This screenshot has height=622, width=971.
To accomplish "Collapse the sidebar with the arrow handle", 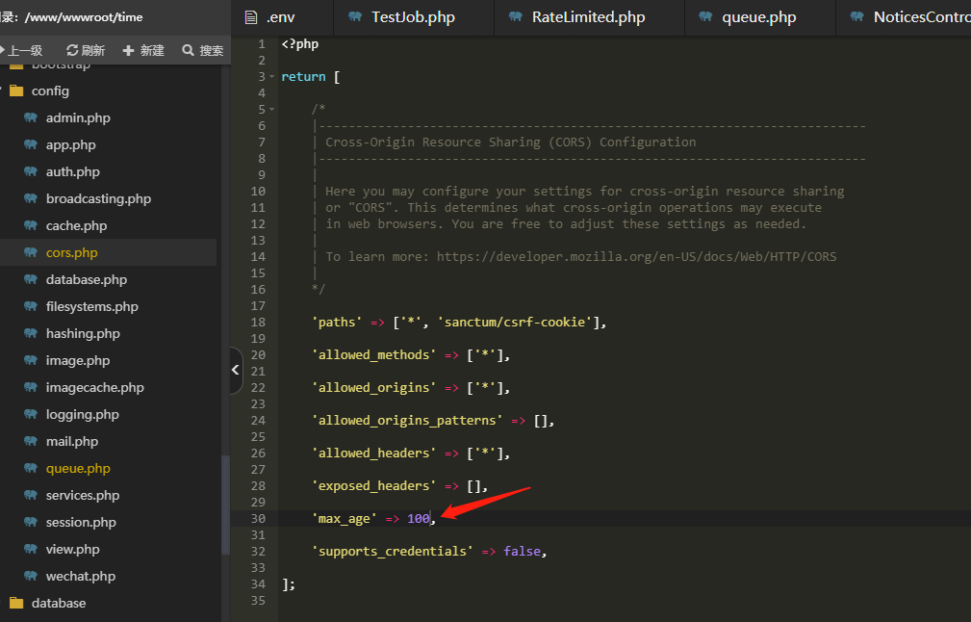I will tap(236, 371).
